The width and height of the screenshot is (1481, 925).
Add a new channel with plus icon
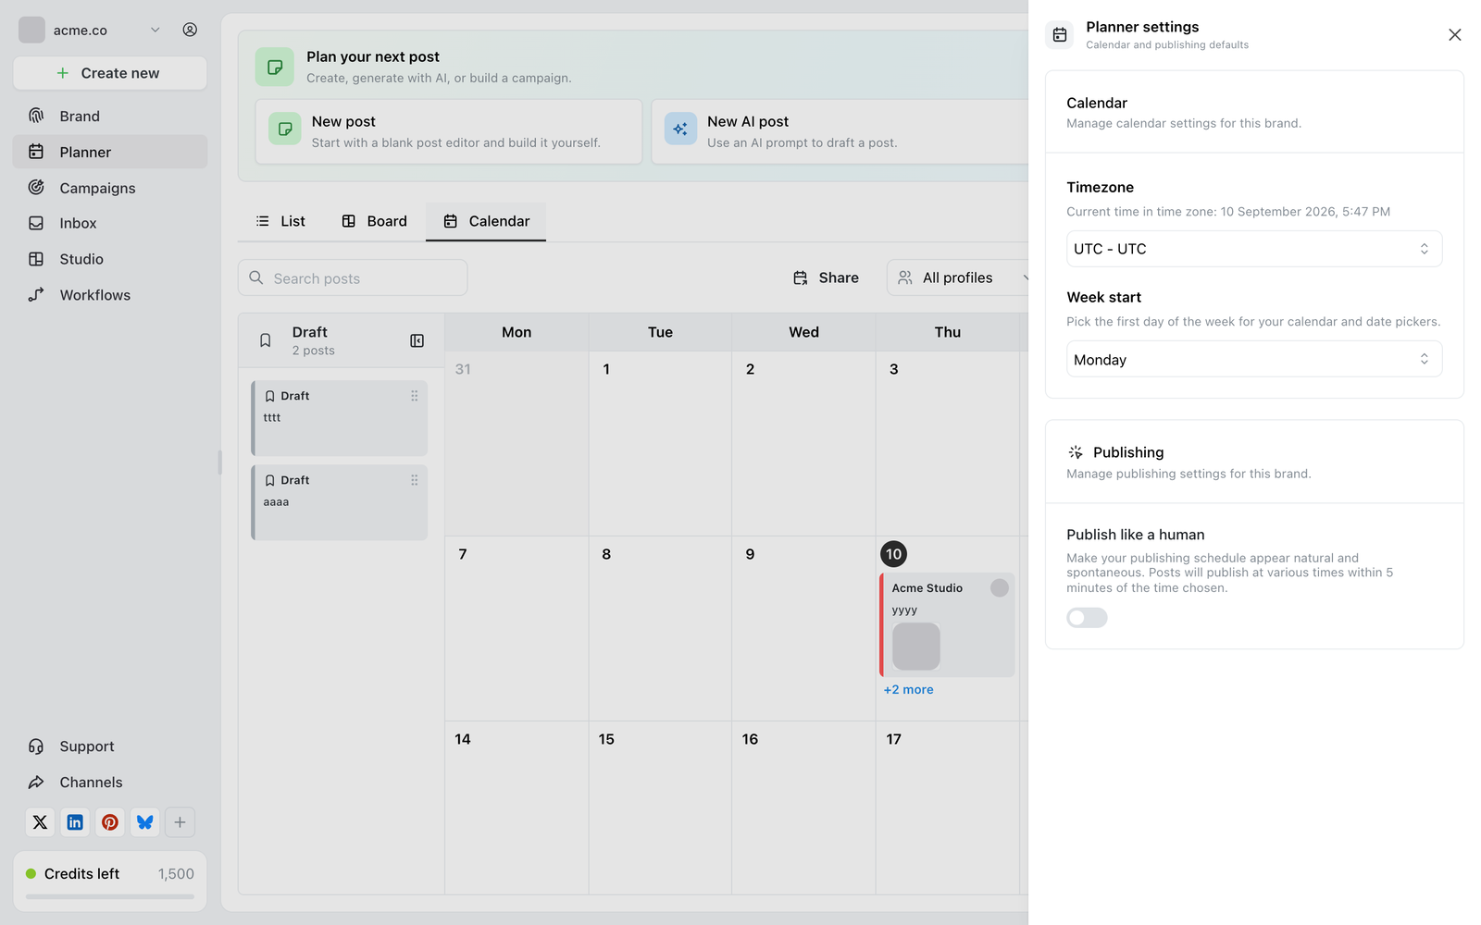click(x=180, y=822)
